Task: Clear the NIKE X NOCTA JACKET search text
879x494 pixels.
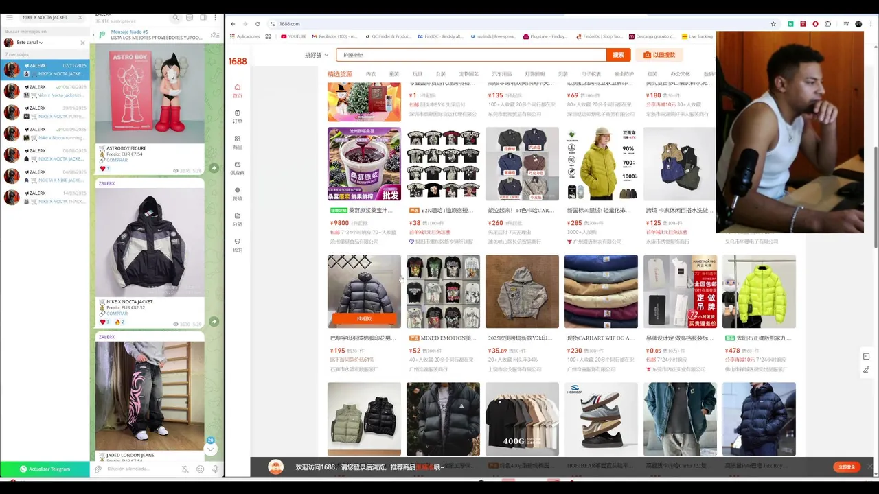Action: [x=80, y=17]
